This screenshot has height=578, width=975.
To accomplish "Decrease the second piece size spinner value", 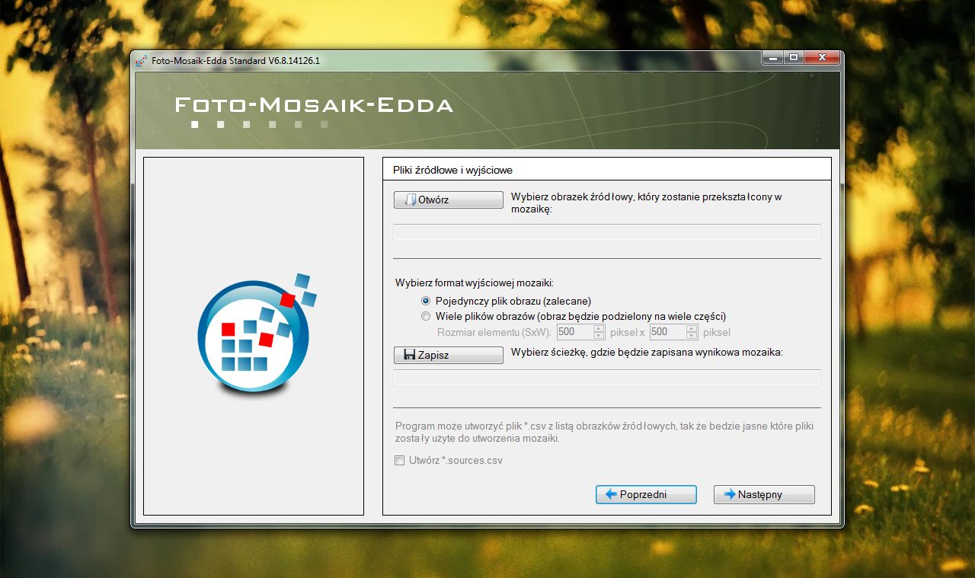I will coord(692,336).
